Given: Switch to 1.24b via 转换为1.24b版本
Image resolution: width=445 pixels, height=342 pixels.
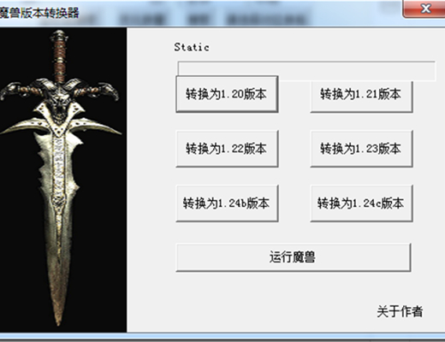Looking at the screenshot, I should tap(227, 203).
